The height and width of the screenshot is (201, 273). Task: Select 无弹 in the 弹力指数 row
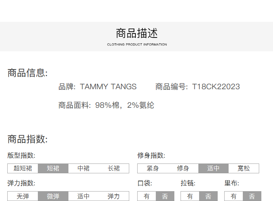click(23, 196)
